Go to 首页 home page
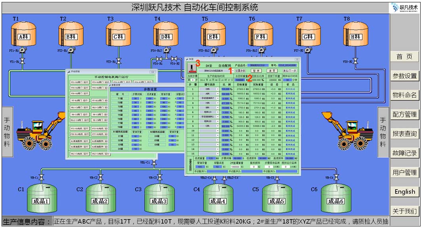This screenshot has width=423, height=228. coord(404,57)
